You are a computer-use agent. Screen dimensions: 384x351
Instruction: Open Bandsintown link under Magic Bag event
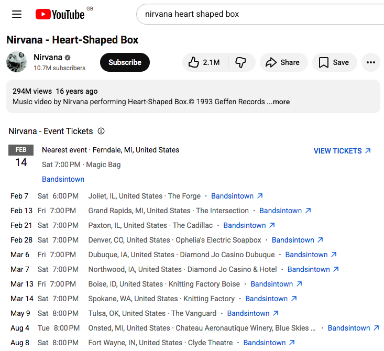click(x=63, y=179)
